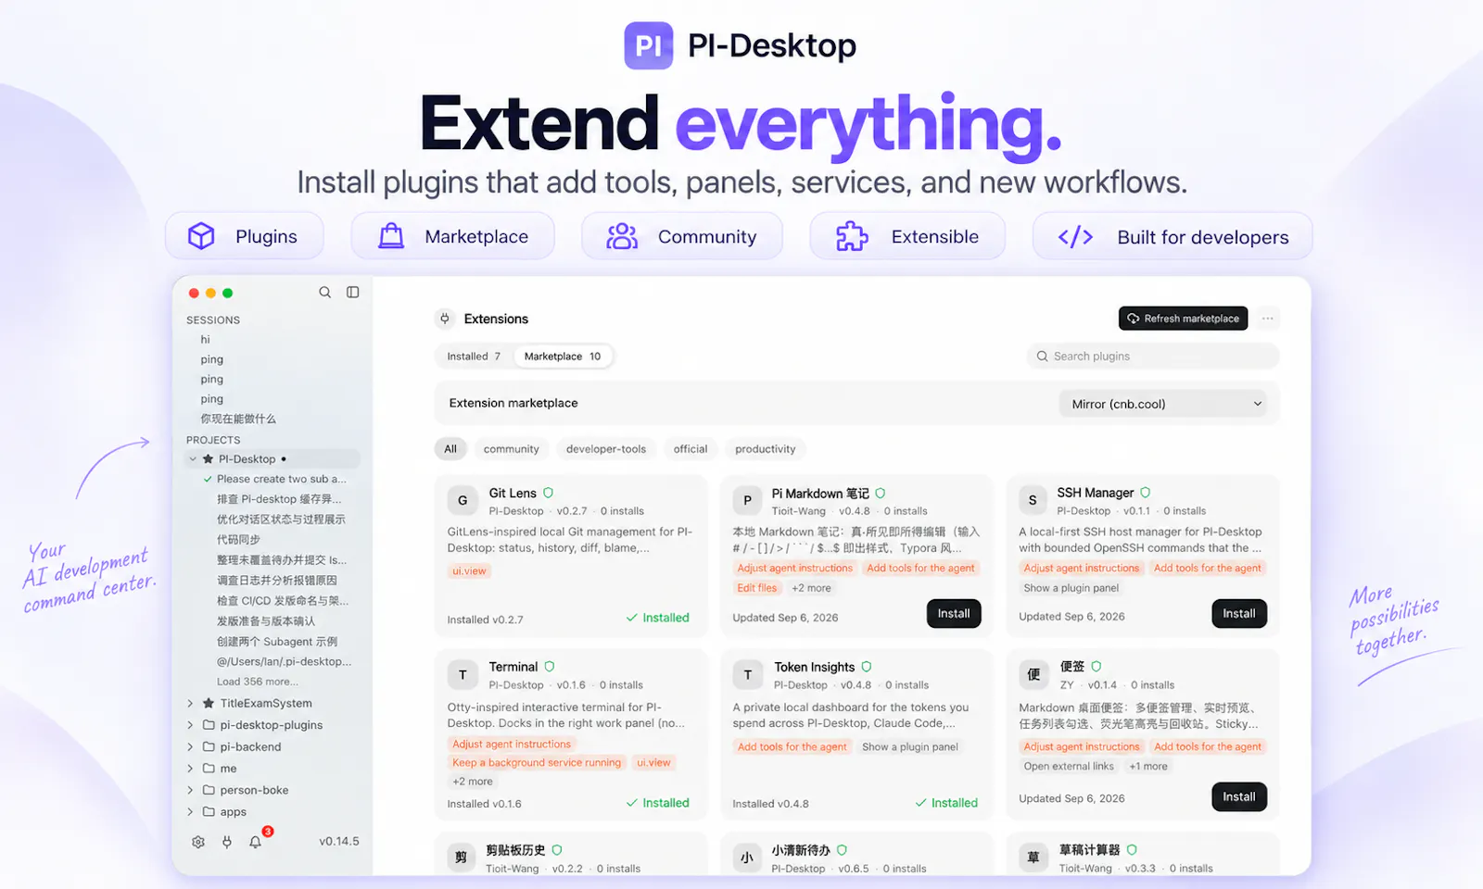The height and width of the screenshot is (889, 1483).
Task: Click the Extensions header plug icon
Action: (445, 319)
